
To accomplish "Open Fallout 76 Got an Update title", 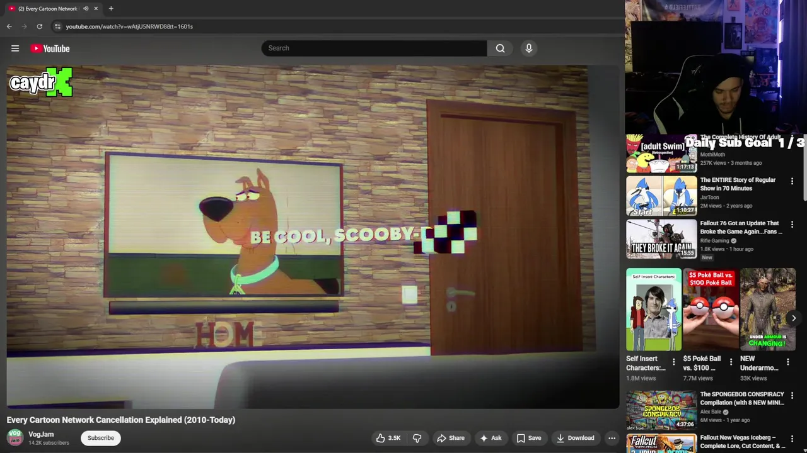I will click(x=741, y=227).
